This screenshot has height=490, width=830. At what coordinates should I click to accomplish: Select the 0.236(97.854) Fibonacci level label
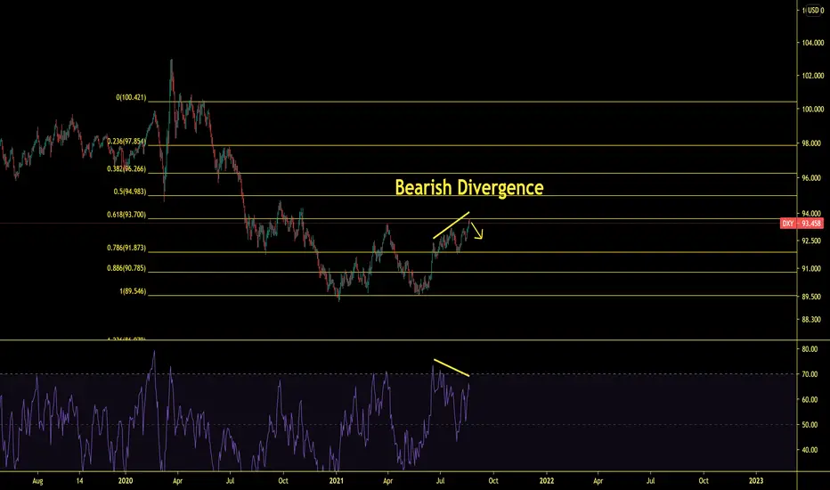126,142
